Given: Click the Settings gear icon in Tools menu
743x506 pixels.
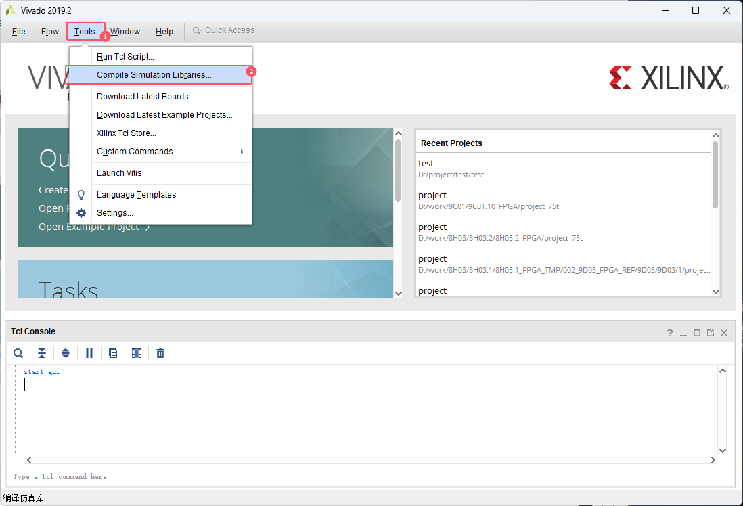Looking at the screenshot, I should pyautogui.click(x=81, y=213).
